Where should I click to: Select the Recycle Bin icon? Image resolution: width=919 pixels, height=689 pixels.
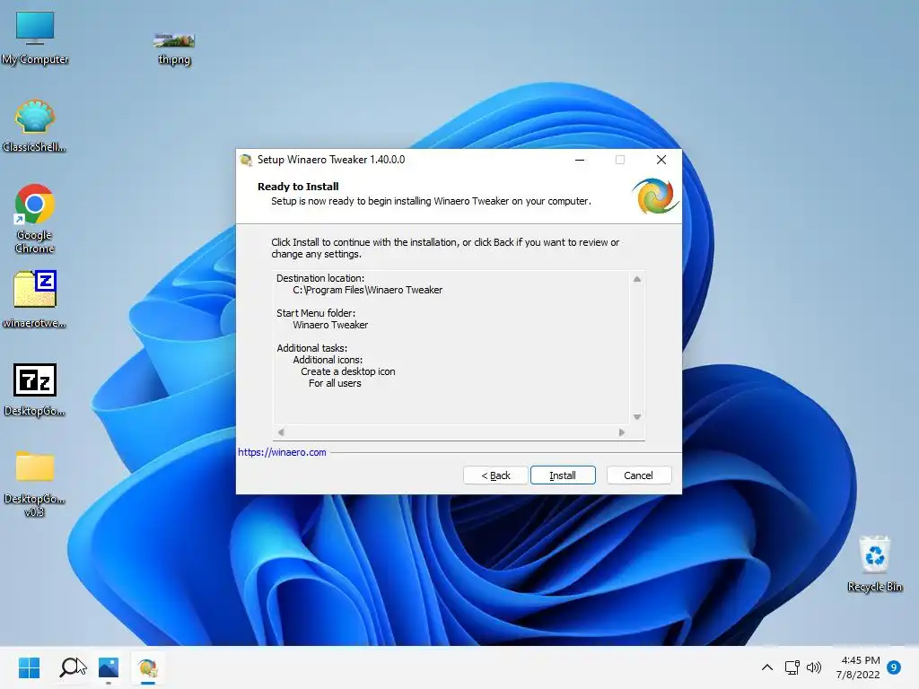pyautogui.click(x=874, y=563)
